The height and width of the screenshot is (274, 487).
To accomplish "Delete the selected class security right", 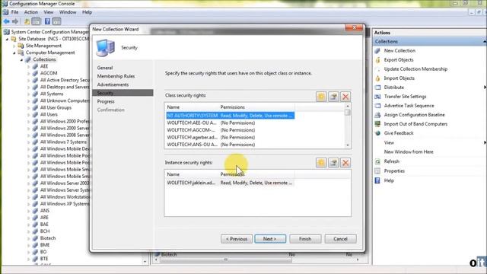I will pos(345,97).
